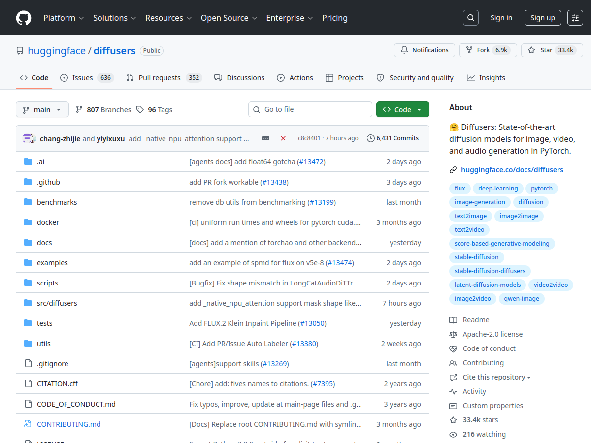The height and width of the screenshot is (443, 591).
Task: Open the global search magnifier icon
Action: click(x=470, y=17)
